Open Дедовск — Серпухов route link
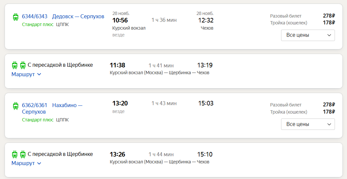This screenshot has height=179, width=347. [78, 16]
